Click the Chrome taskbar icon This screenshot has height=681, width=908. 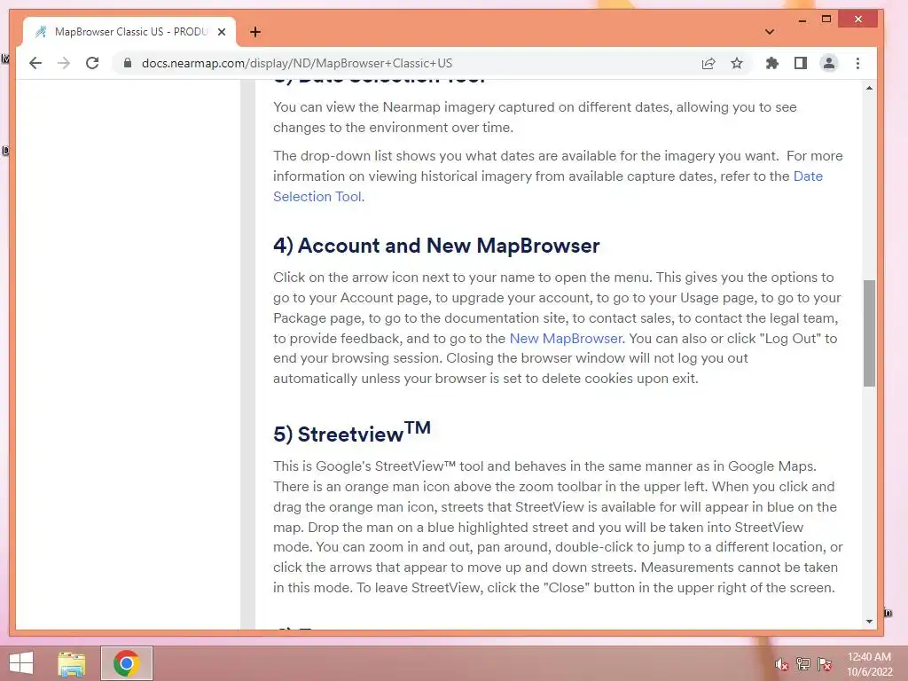tap(126, 663)
